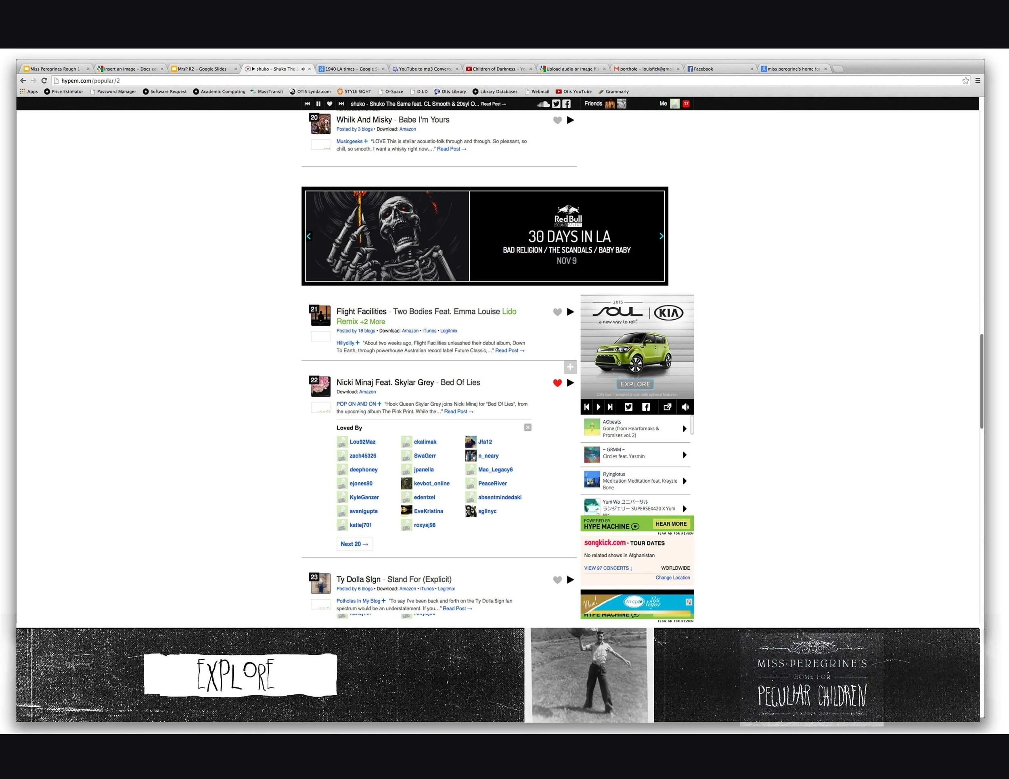Previous track in Kia widget player
Screen dimensions: 1009x779
pos(586,407)
